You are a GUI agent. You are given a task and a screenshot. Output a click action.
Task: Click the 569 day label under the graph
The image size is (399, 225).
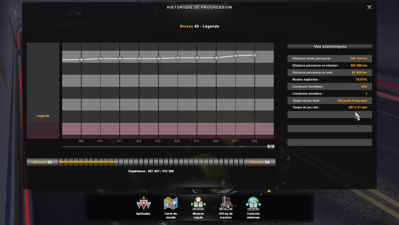click(81, 141)
